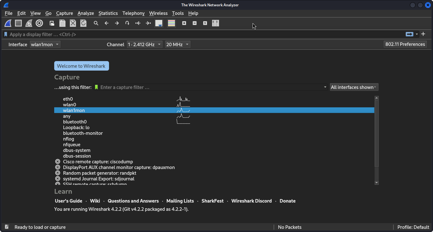
Task: Click the resize columns icon
Action: [x=216, y=23]
